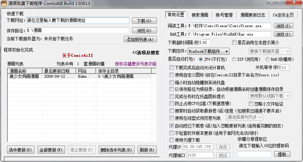Select the ZIP(浏览用) packaging option
This screenshot has height=162, width=303.
(234, 59)
